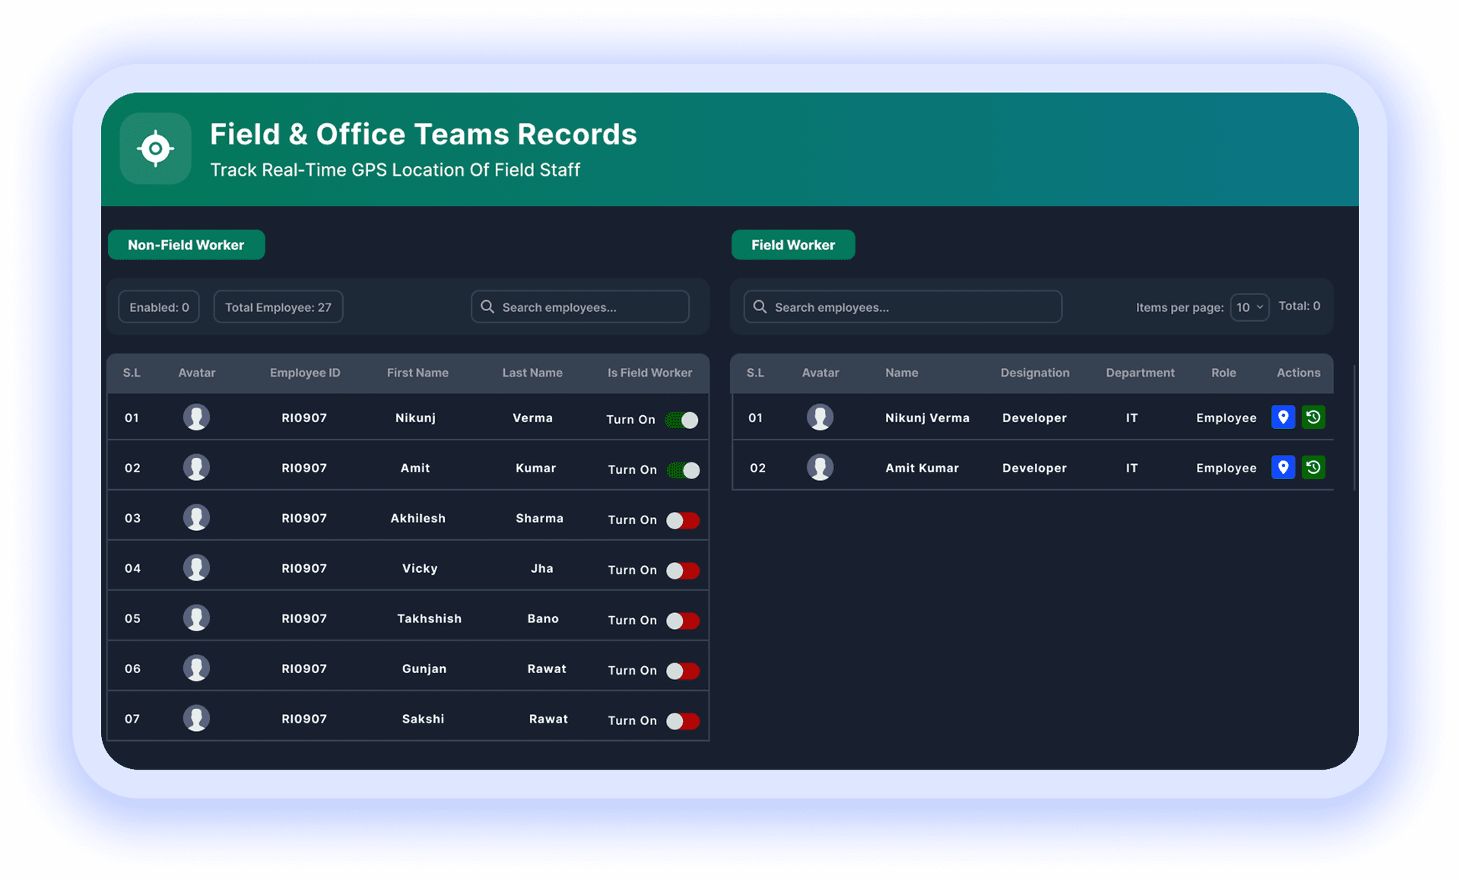Turn on field worker status for Sakshi Rawat
This screenshot has height=880, width=1460.
click(682, 721)
